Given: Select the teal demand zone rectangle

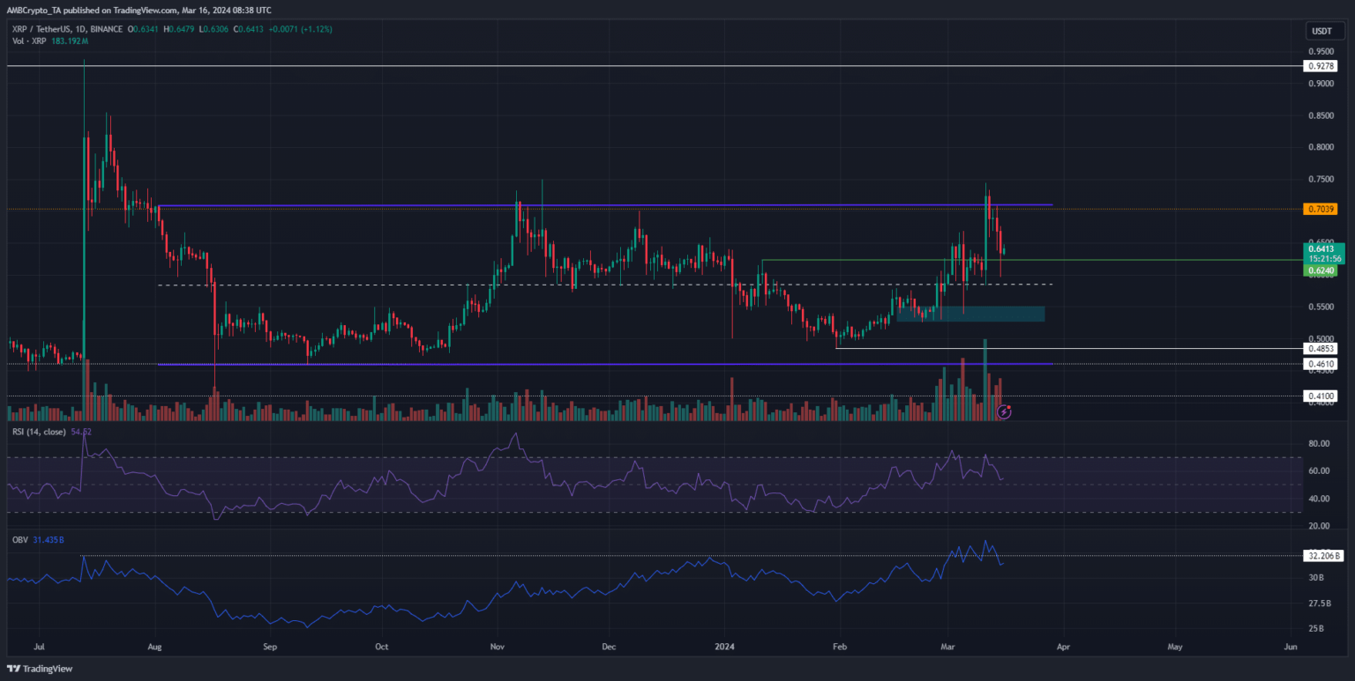Looking at the screenshot, I should [x=970, y=314].
